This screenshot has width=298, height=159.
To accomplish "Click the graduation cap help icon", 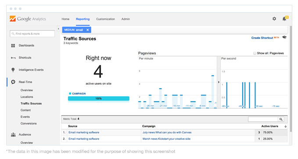I will (x=284, y=37).
